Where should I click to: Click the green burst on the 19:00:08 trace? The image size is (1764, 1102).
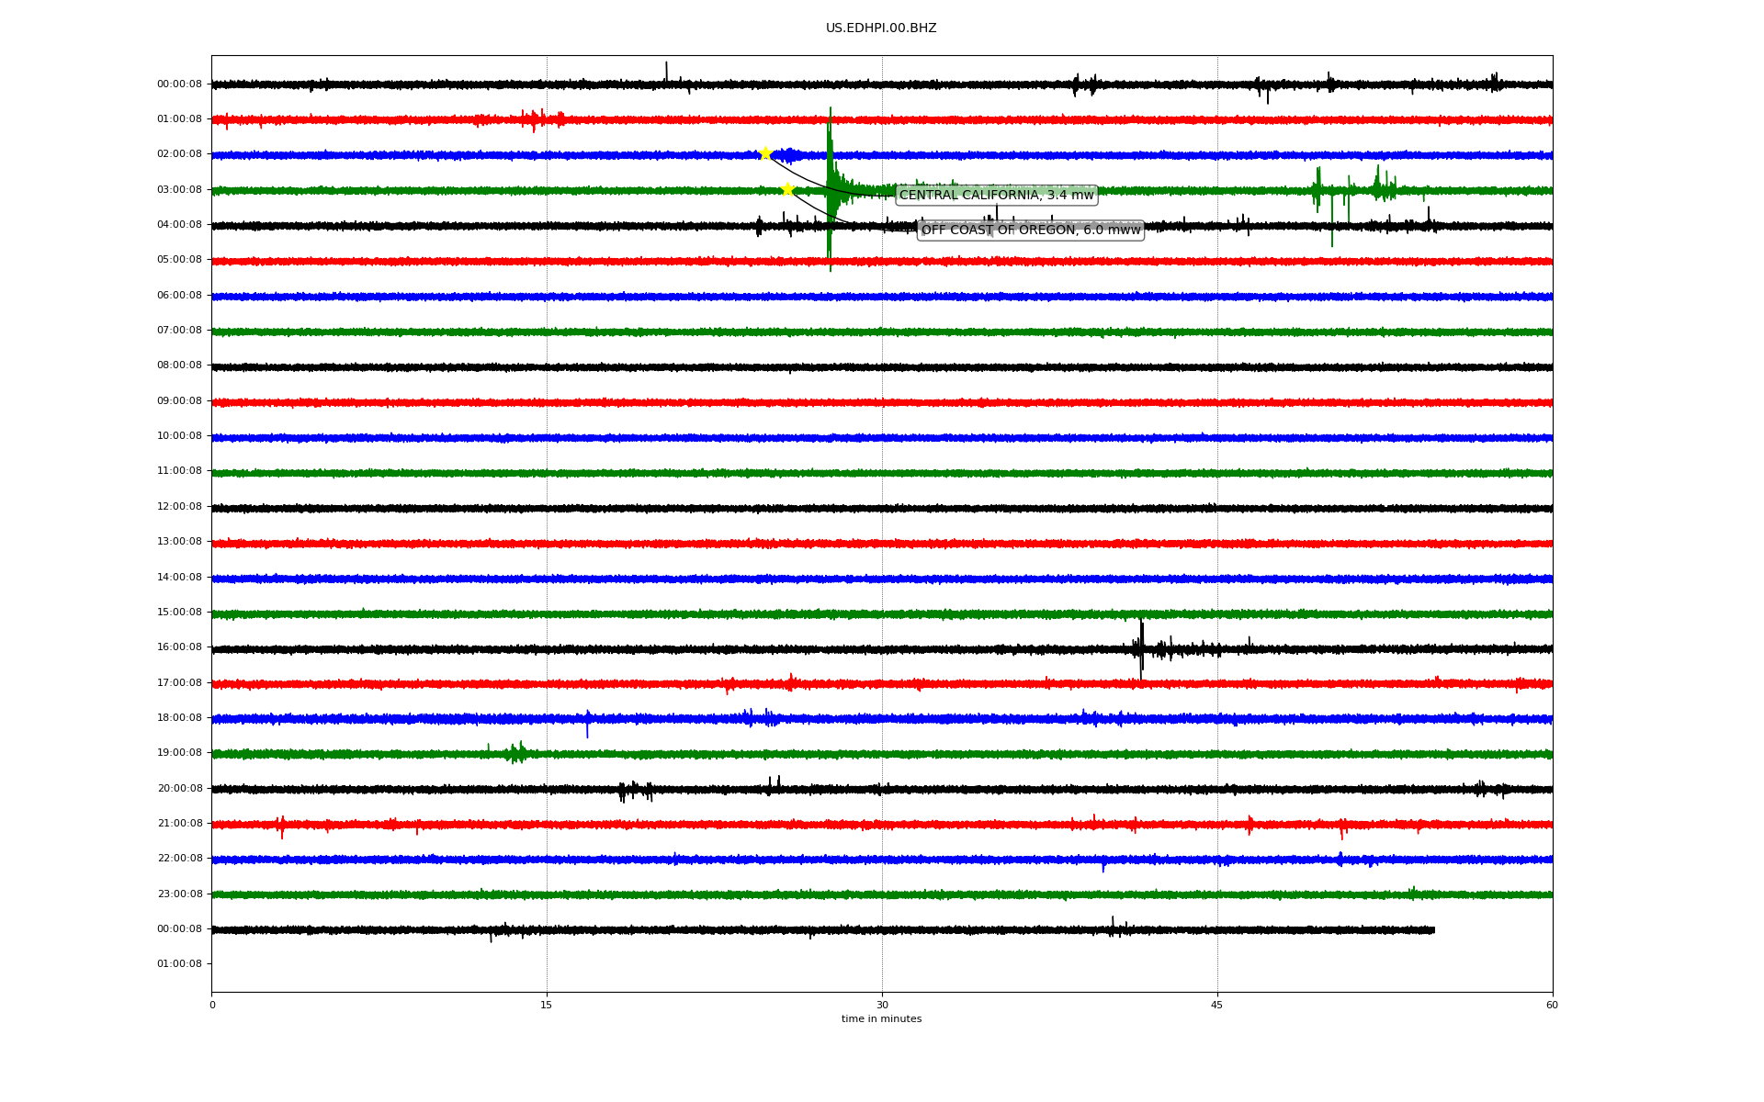(x=517, y=754)
